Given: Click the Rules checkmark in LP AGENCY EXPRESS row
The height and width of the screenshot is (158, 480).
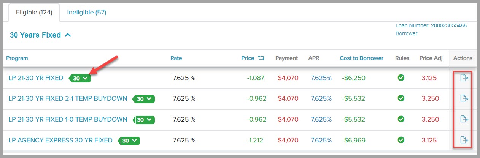Looking at the screenshot, I should tap(401, 140).
